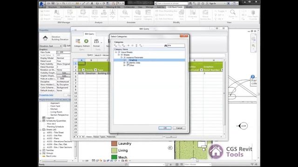Select cell A1 in the BIM Query grid
Viewport: 298px width, 167px height.
pyautogui.click(x=81, y=64)
